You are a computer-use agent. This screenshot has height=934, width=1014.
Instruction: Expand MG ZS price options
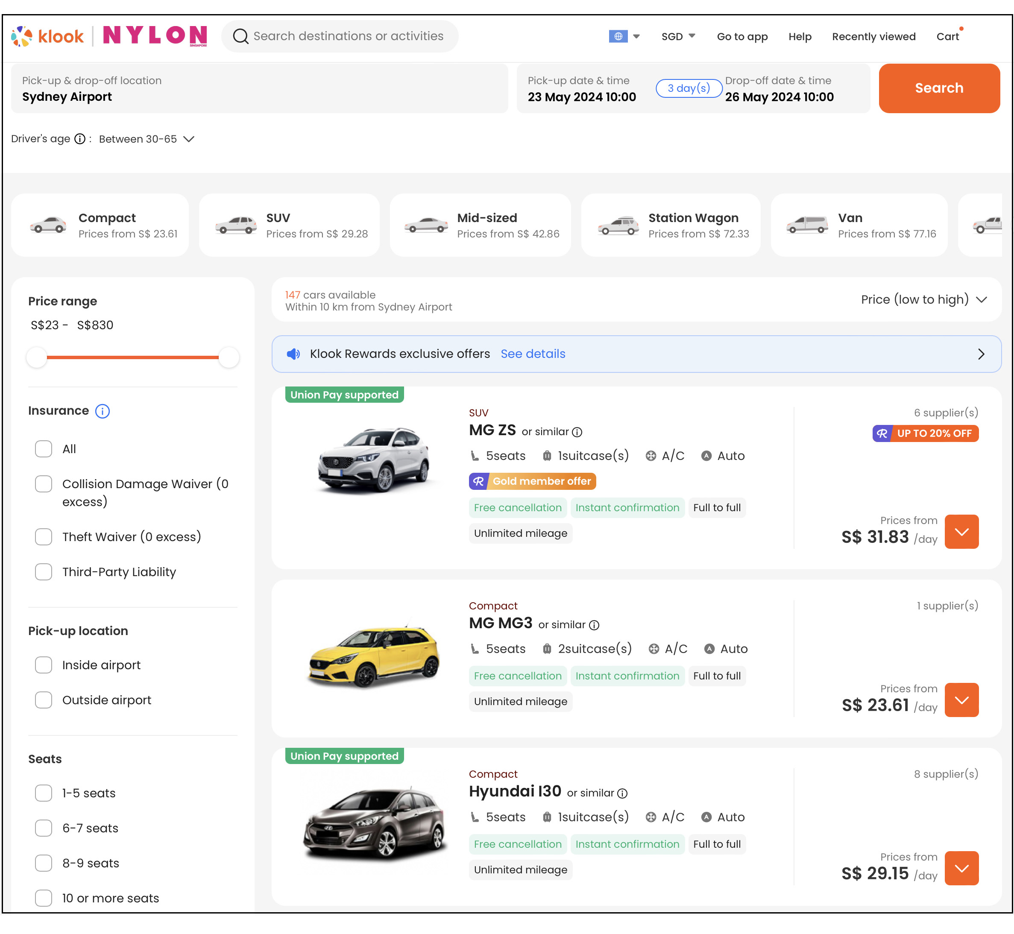point(961,532)
